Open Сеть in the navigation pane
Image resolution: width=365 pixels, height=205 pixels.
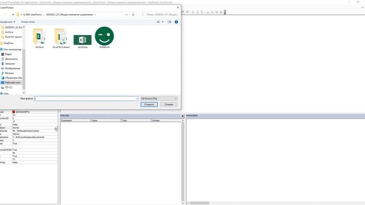tap(6, 93)
